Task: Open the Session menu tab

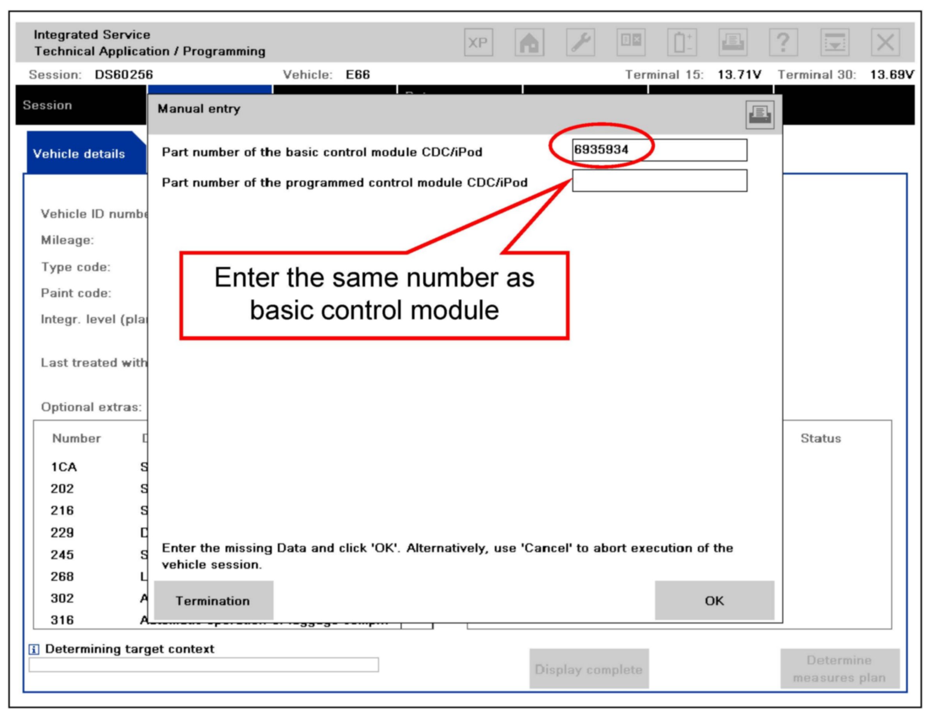Action: (48, 105)
